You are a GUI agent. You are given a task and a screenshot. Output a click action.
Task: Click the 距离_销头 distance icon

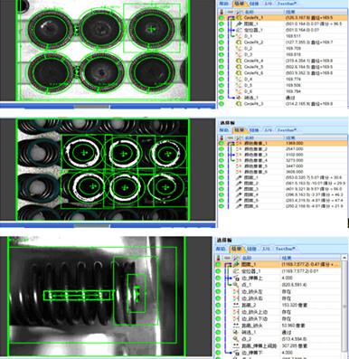click(237, 326)
